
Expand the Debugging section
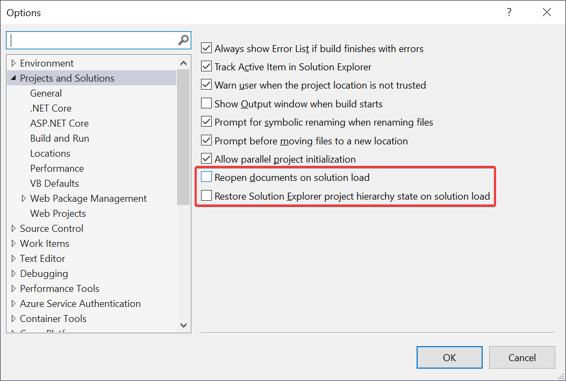(x=14, y=273)
